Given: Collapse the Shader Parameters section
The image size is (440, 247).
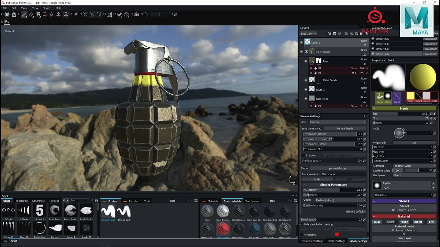Looking at the screenshot, I should click(x=304, y=185).
